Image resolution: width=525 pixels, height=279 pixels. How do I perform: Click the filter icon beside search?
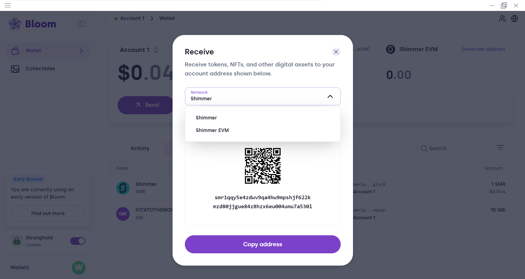click(x=500, y=148)
